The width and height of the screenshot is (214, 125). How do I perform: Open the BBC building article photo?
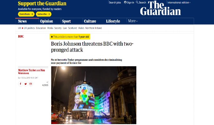point(94,95)
